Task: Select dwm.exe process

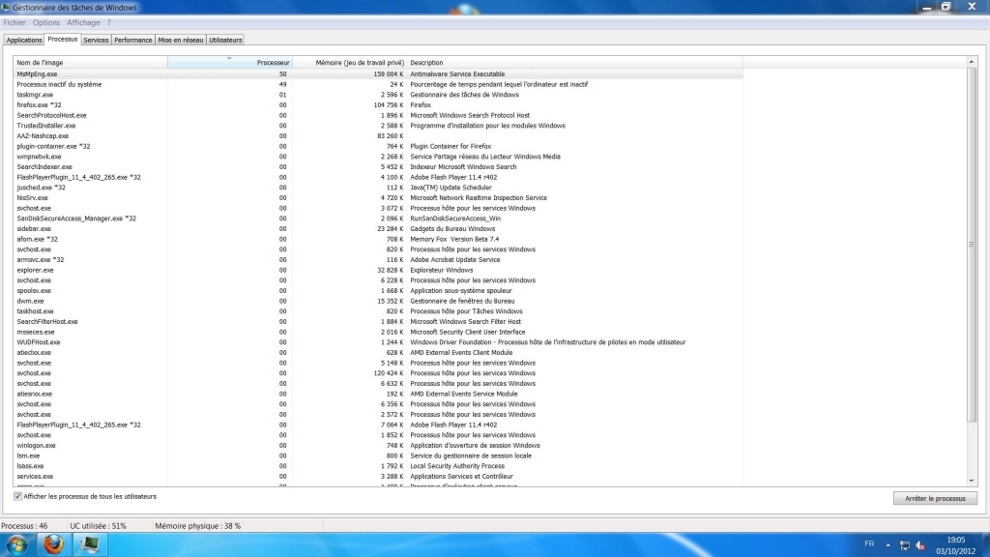Action: coord(378,301)
